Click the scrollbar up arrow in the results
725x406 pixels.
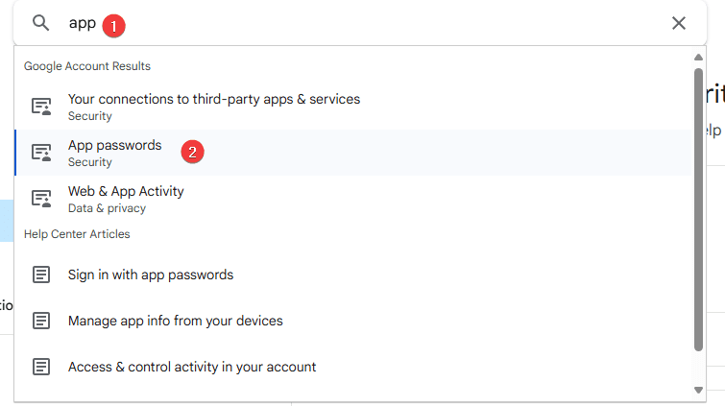pos(698,58)
